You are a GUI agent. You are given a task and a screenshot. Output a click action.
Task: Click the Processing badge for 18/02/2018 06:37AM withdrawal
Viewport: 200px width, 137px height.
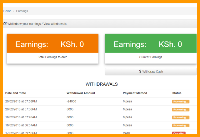pyautogui.click(x=181, y=125)
